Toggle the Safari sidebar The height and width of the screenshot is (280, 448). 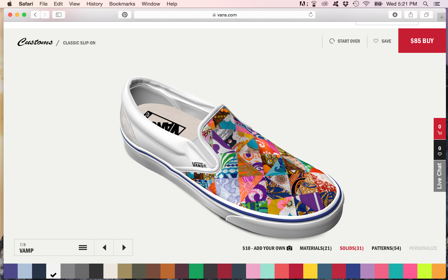tap(58, 15)
